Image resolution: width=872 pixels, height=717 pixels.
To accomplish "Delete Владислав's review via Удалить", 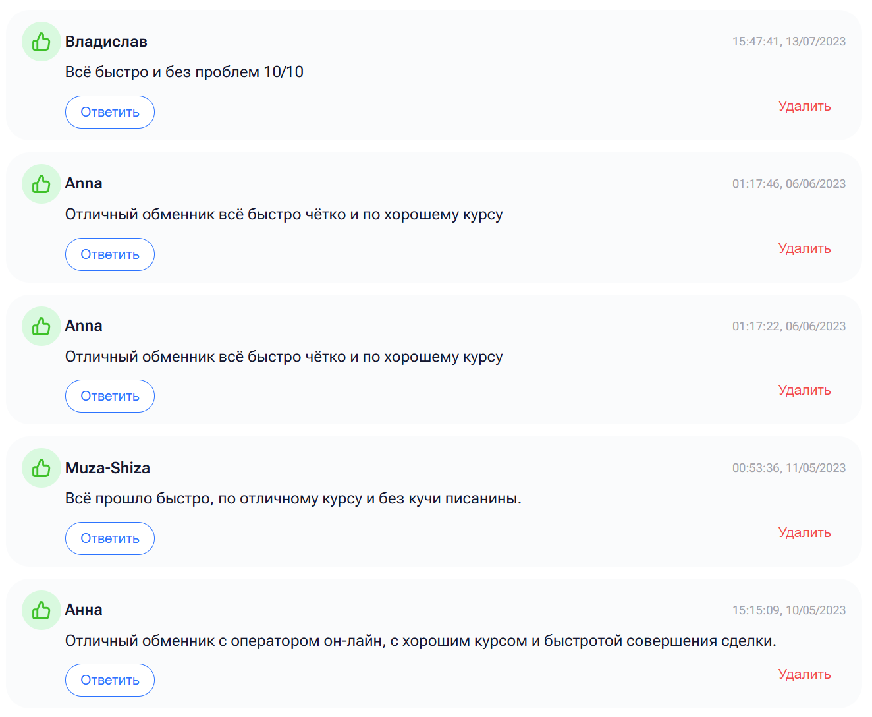I will pos(804,106).
